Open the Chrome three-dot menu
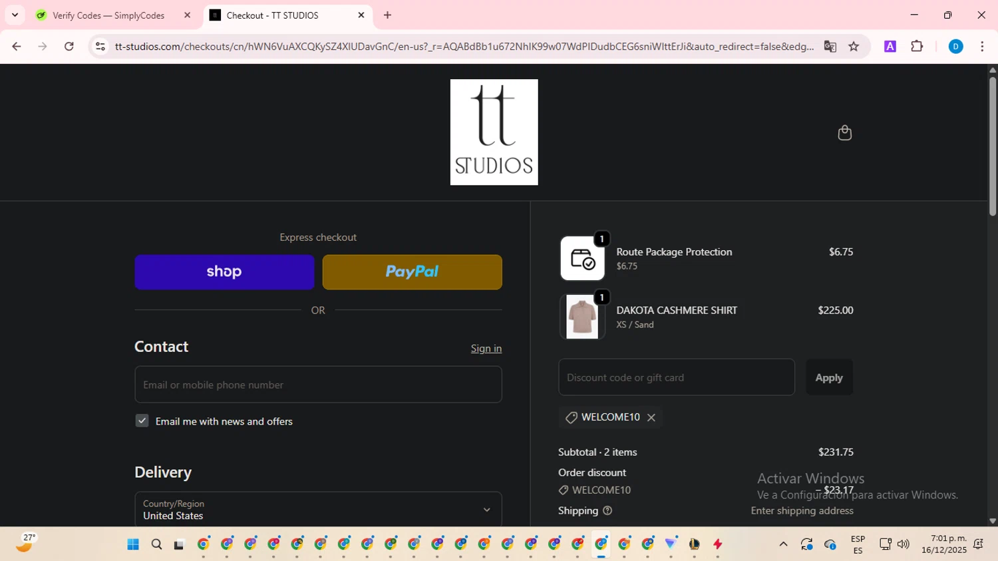This screenshot has width=998, height=561. click(x=982, y=47)
